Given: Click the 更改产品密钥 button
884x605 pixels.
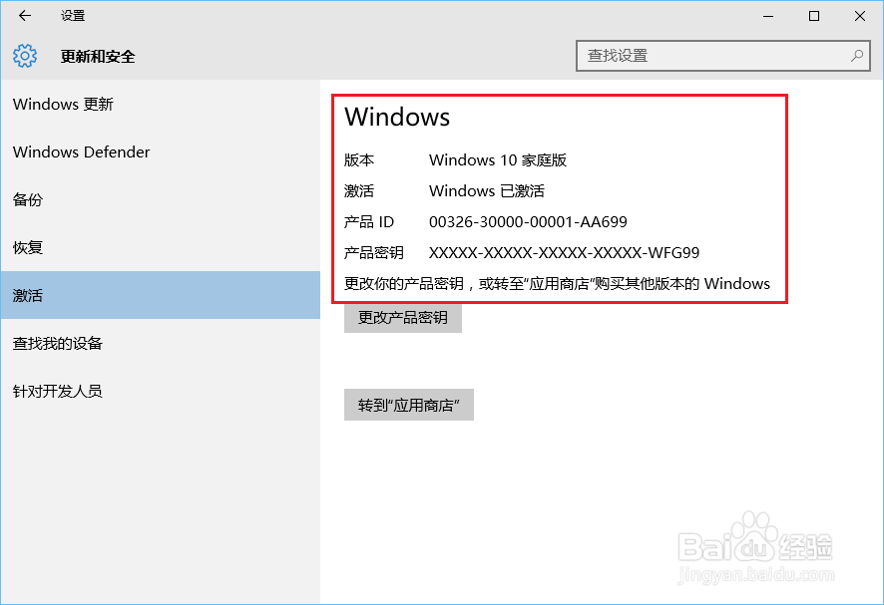Looking at the screenshot, I should pyautogui.click(x=403, y=318).
